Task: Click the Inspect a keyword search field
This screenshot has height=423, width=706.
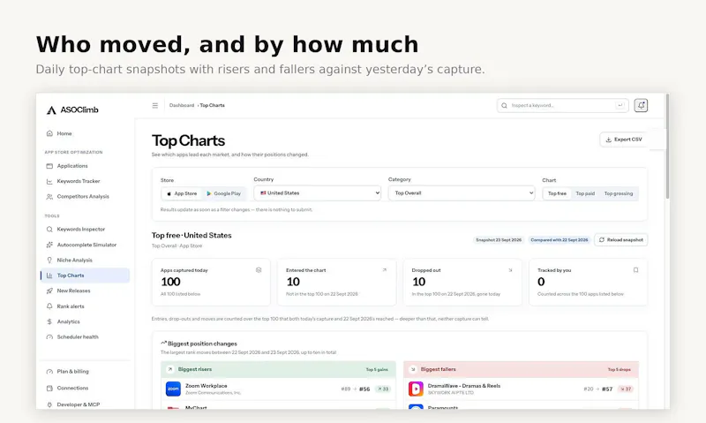Action: pyautogui.click(x=563, y=105)
